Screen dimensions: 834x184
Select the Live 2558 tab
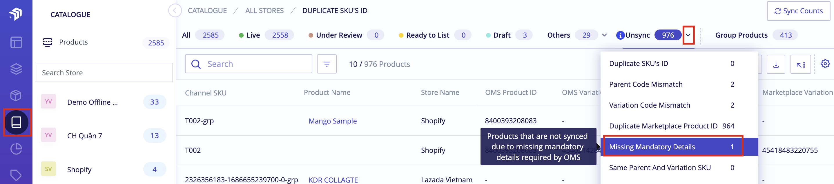pyautogui.click(x=266, y=35)
